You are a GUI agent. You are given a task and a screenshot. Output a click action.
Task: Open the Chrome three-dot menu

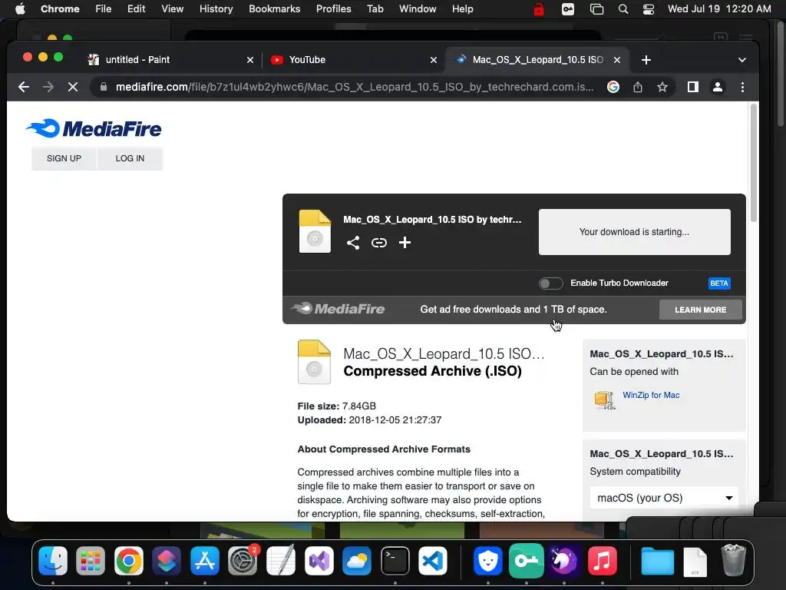(742, 87)
